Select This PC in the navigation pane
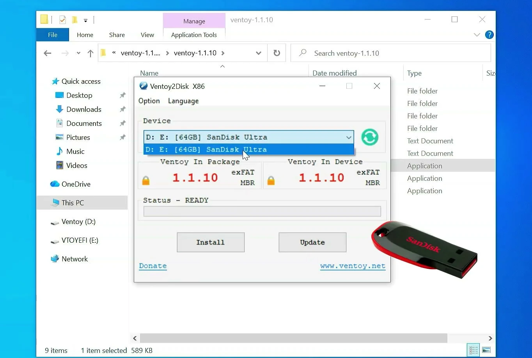The height and width of the screenshot is (358, 532). click(x=82, y=203)
